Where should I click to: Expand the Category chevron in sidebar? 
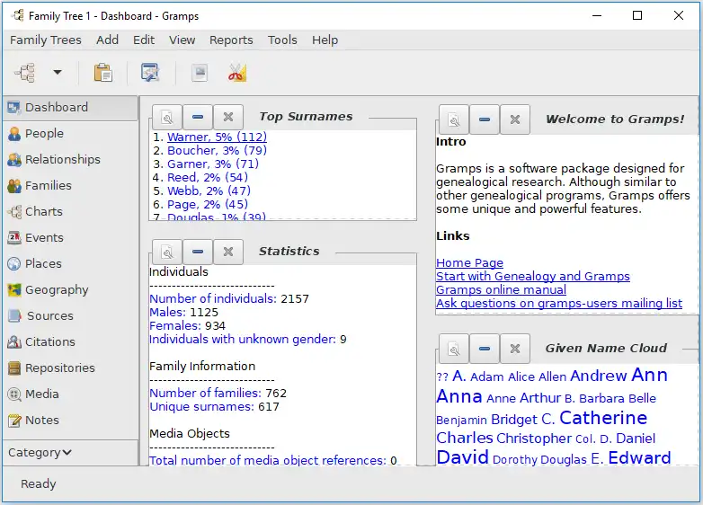click(67, 453)
